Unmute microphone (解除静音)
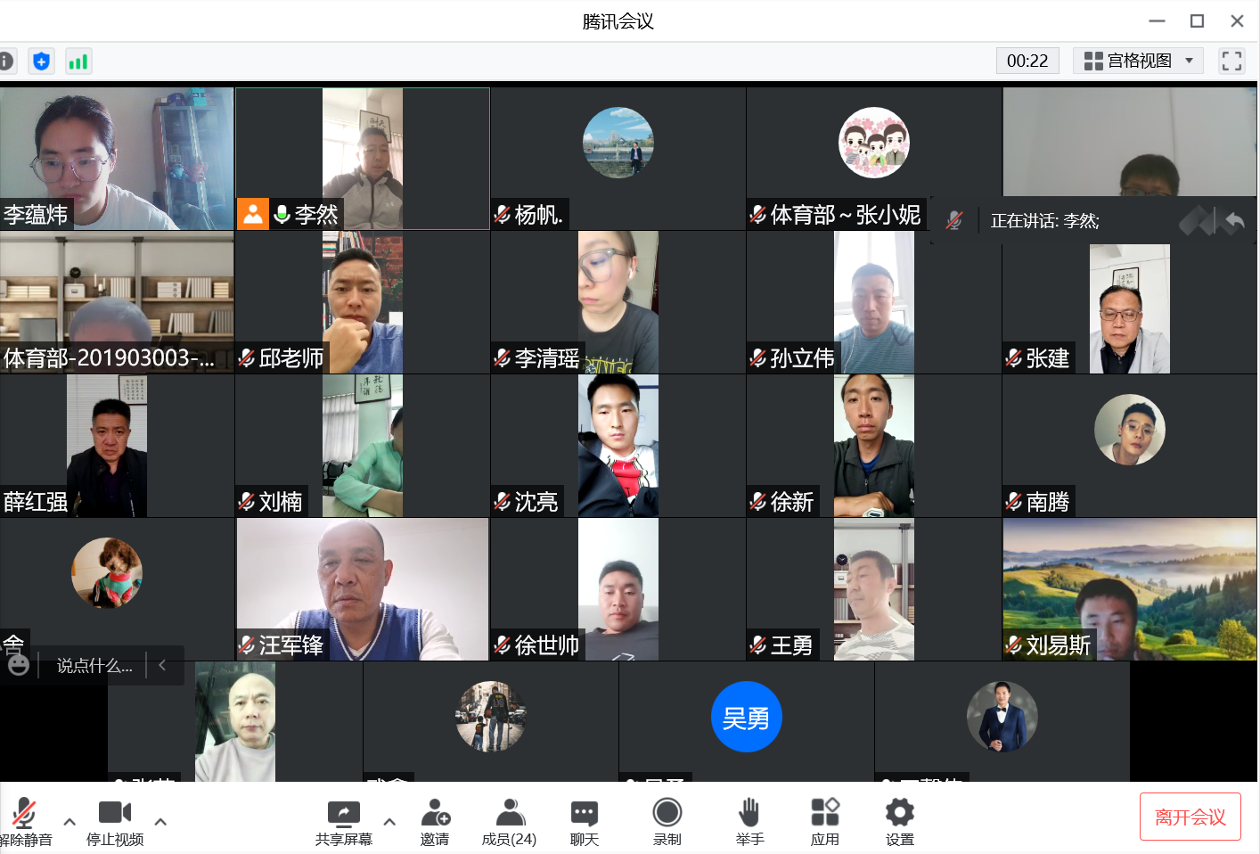The width and height of the screenshot is (1260, 854). (x=24, y=822)
